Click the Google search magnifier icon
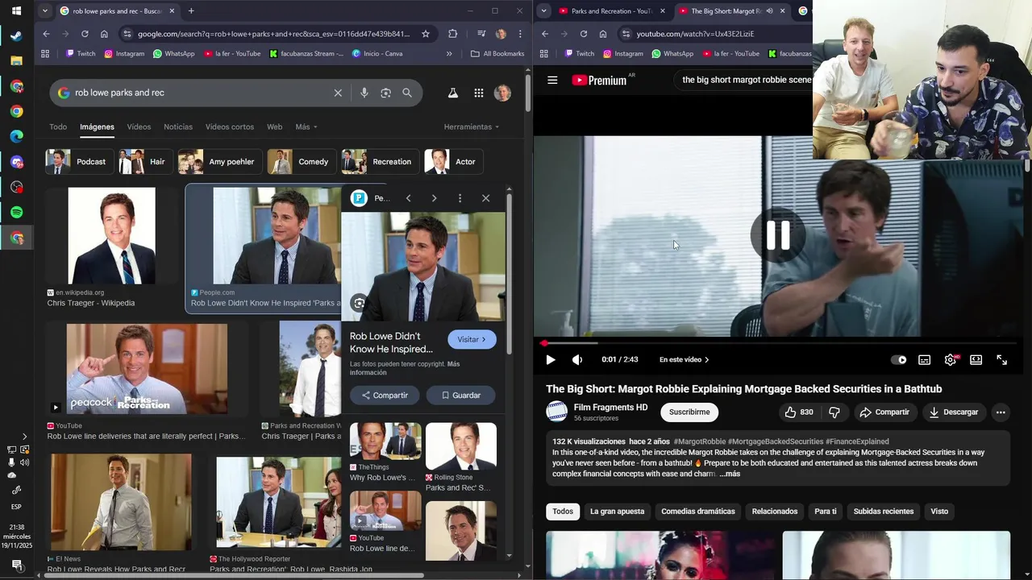Viewport: 1032px width, 580px height. [407, 93]
